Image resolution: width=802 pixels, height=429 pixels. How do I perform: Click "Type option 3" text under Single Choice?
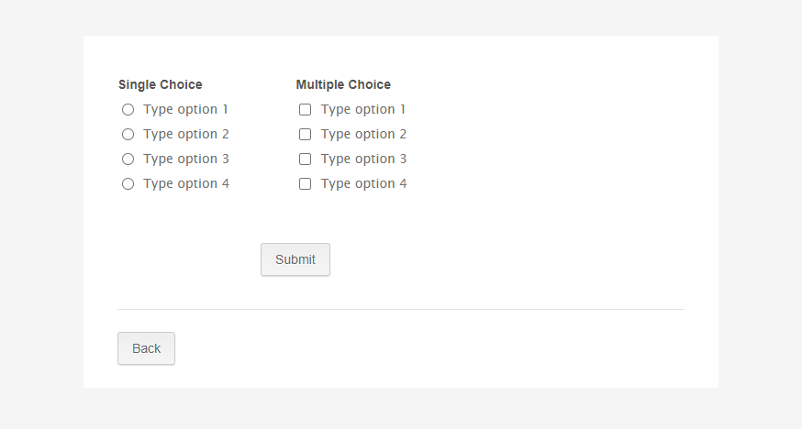pyautogui.click(x=186, y=159)
